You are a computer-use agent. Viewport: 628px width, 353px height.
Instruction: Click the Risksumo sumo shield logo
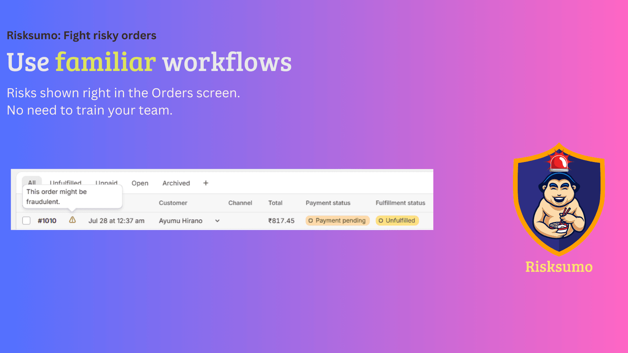tap(559, 200)
